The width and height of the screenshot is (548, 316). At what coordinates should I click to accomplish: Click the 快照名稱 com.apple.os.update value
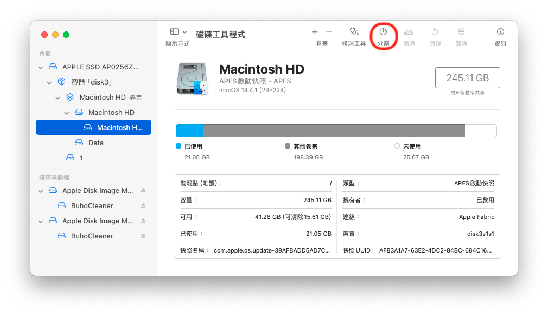(271, 250)
